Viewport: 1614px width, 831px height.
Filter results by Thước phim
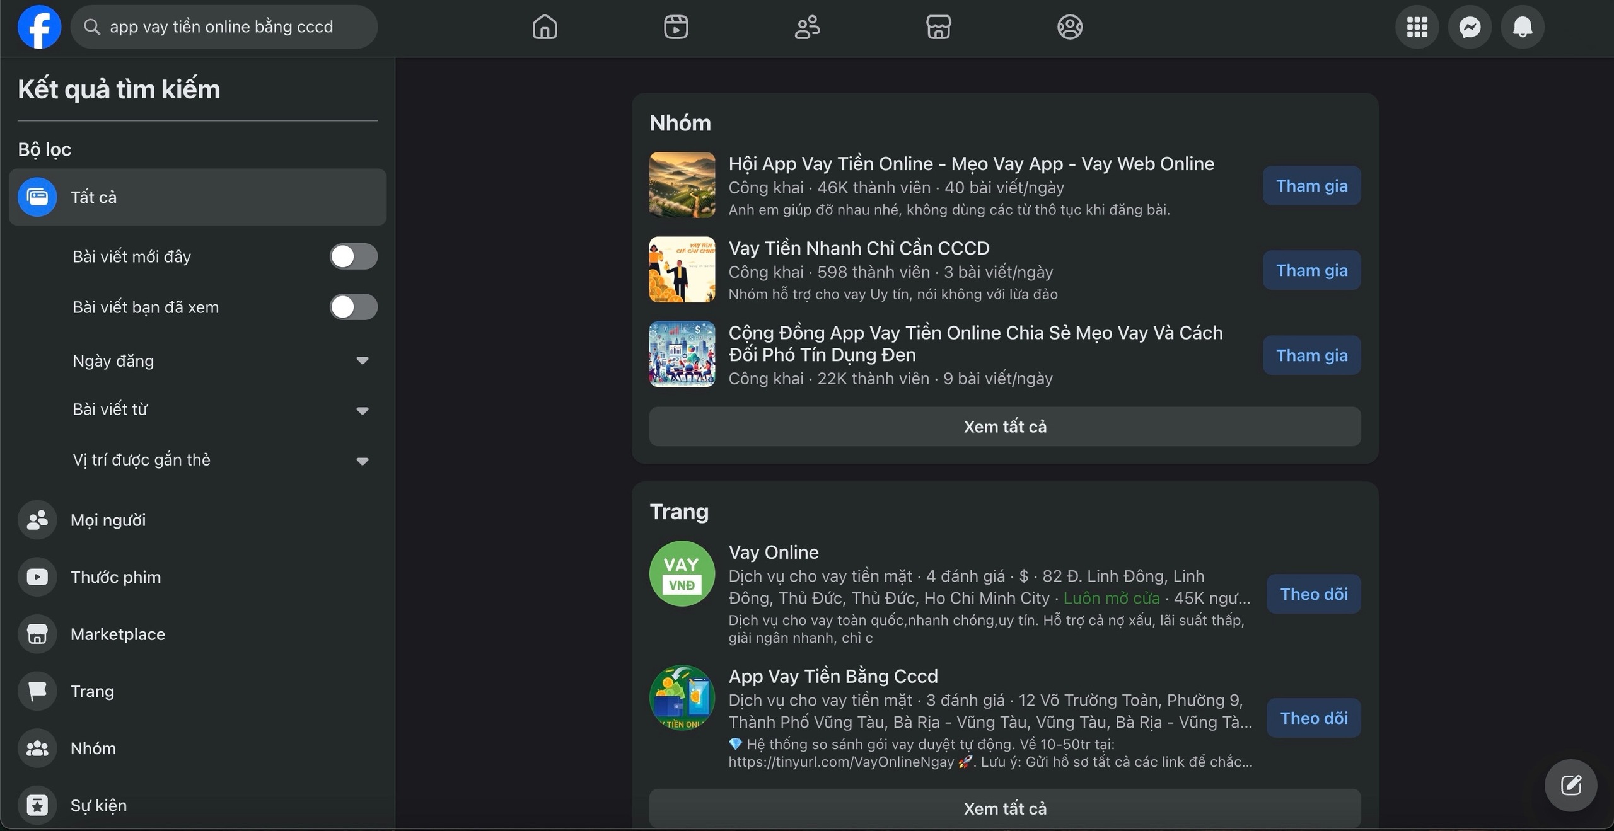197,577
